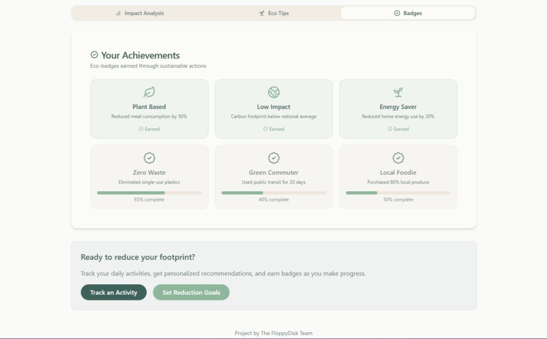Click the badge-check icon on Local Foodie card
The width and height of the screenshot is (547, 339).
point(398,158)
